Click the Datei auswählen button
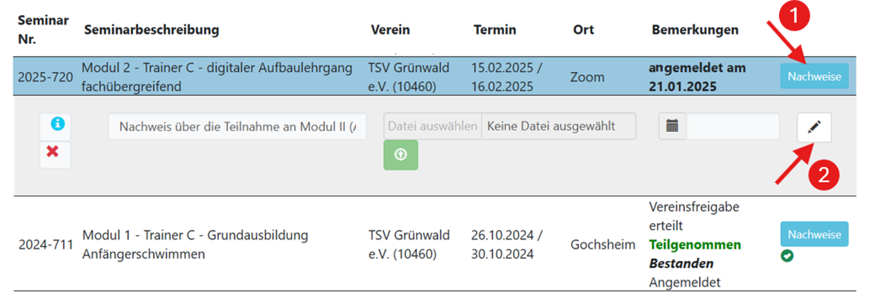The width and height of the screenshot is (869, 298). pos(432,126)
